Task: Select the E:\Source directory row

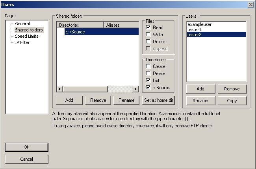Action: [x=102, y=31]
